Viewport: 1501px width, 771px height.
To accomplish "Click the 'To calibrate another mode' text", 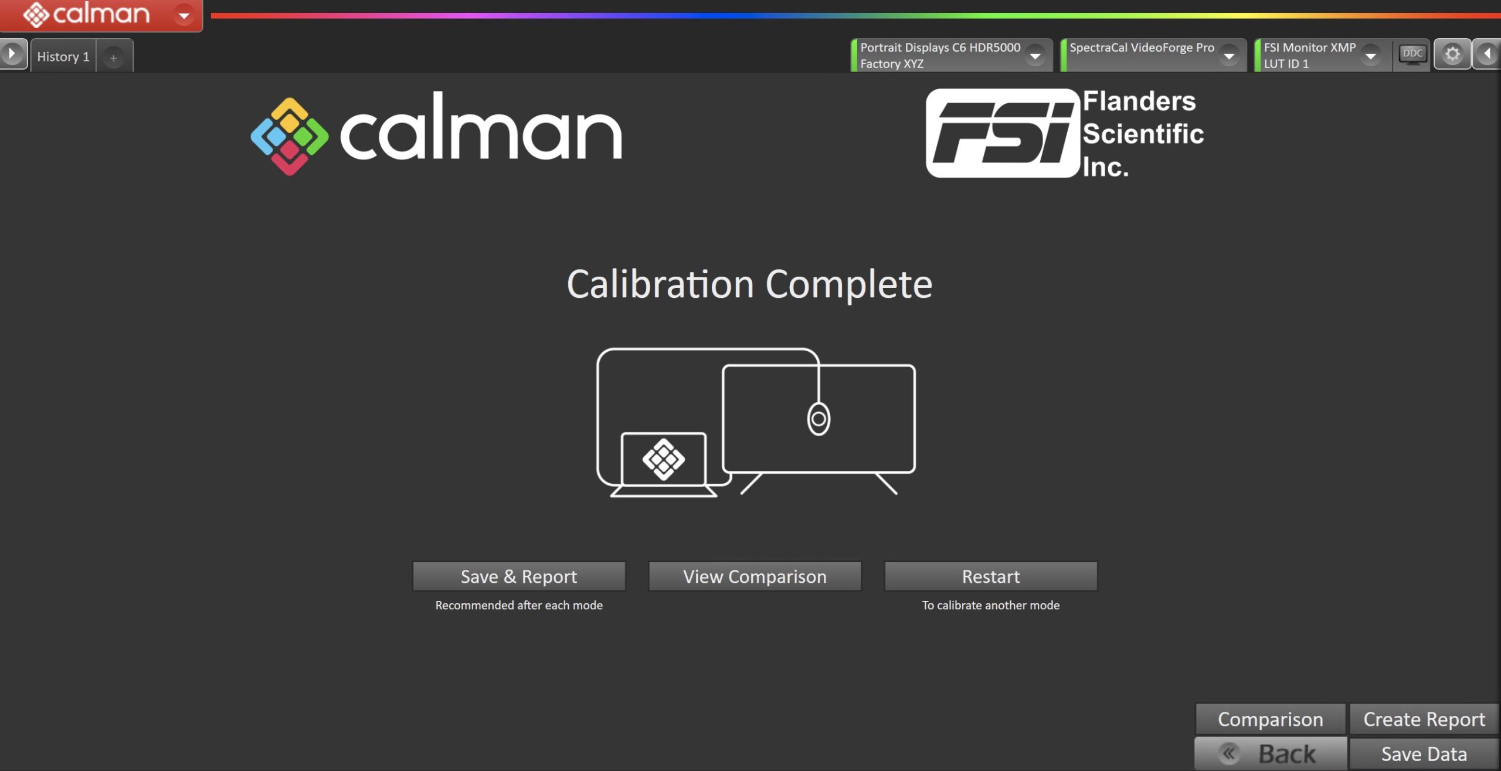I will (x=990, y=605).
